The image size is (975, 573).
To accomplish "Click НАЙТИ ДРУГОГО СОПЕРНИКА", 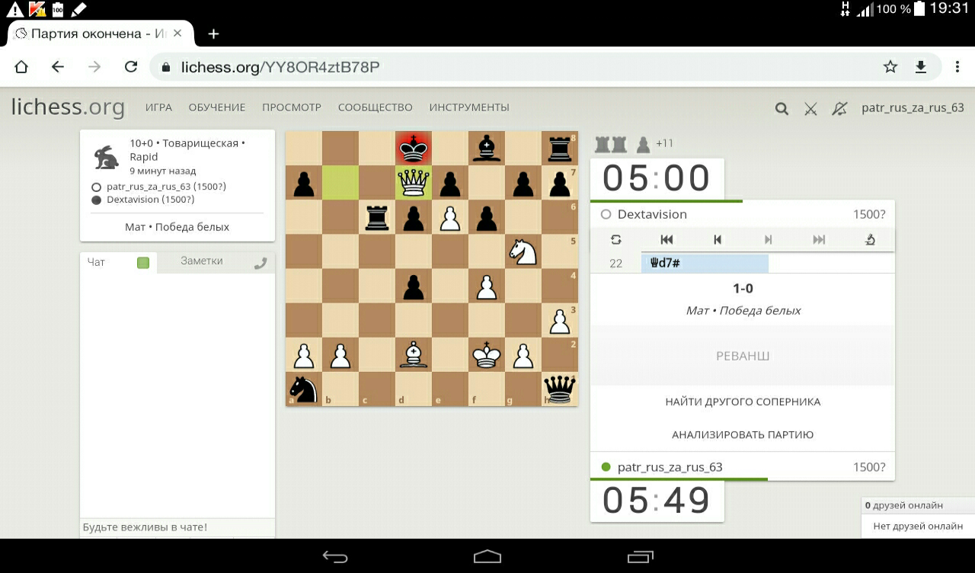I will point(743,402).
